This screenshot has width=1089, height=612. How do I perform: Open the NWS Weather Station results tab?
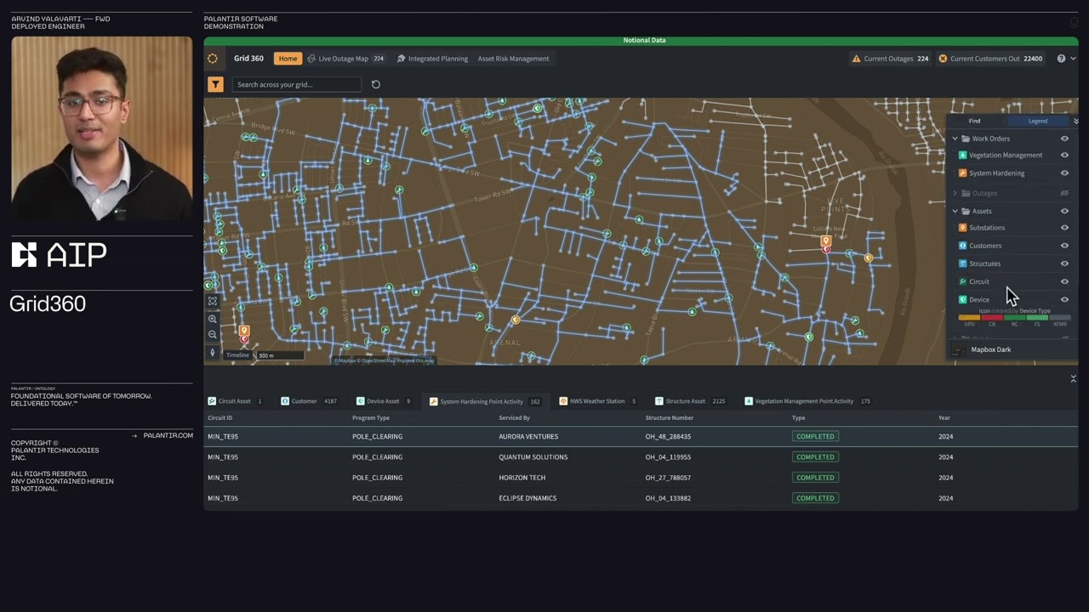pos(597,401)
